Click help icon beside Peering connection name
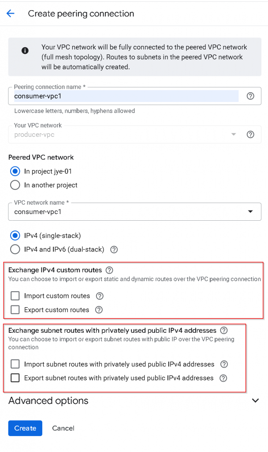Viewport: 268px width, 452px height. 250,96
